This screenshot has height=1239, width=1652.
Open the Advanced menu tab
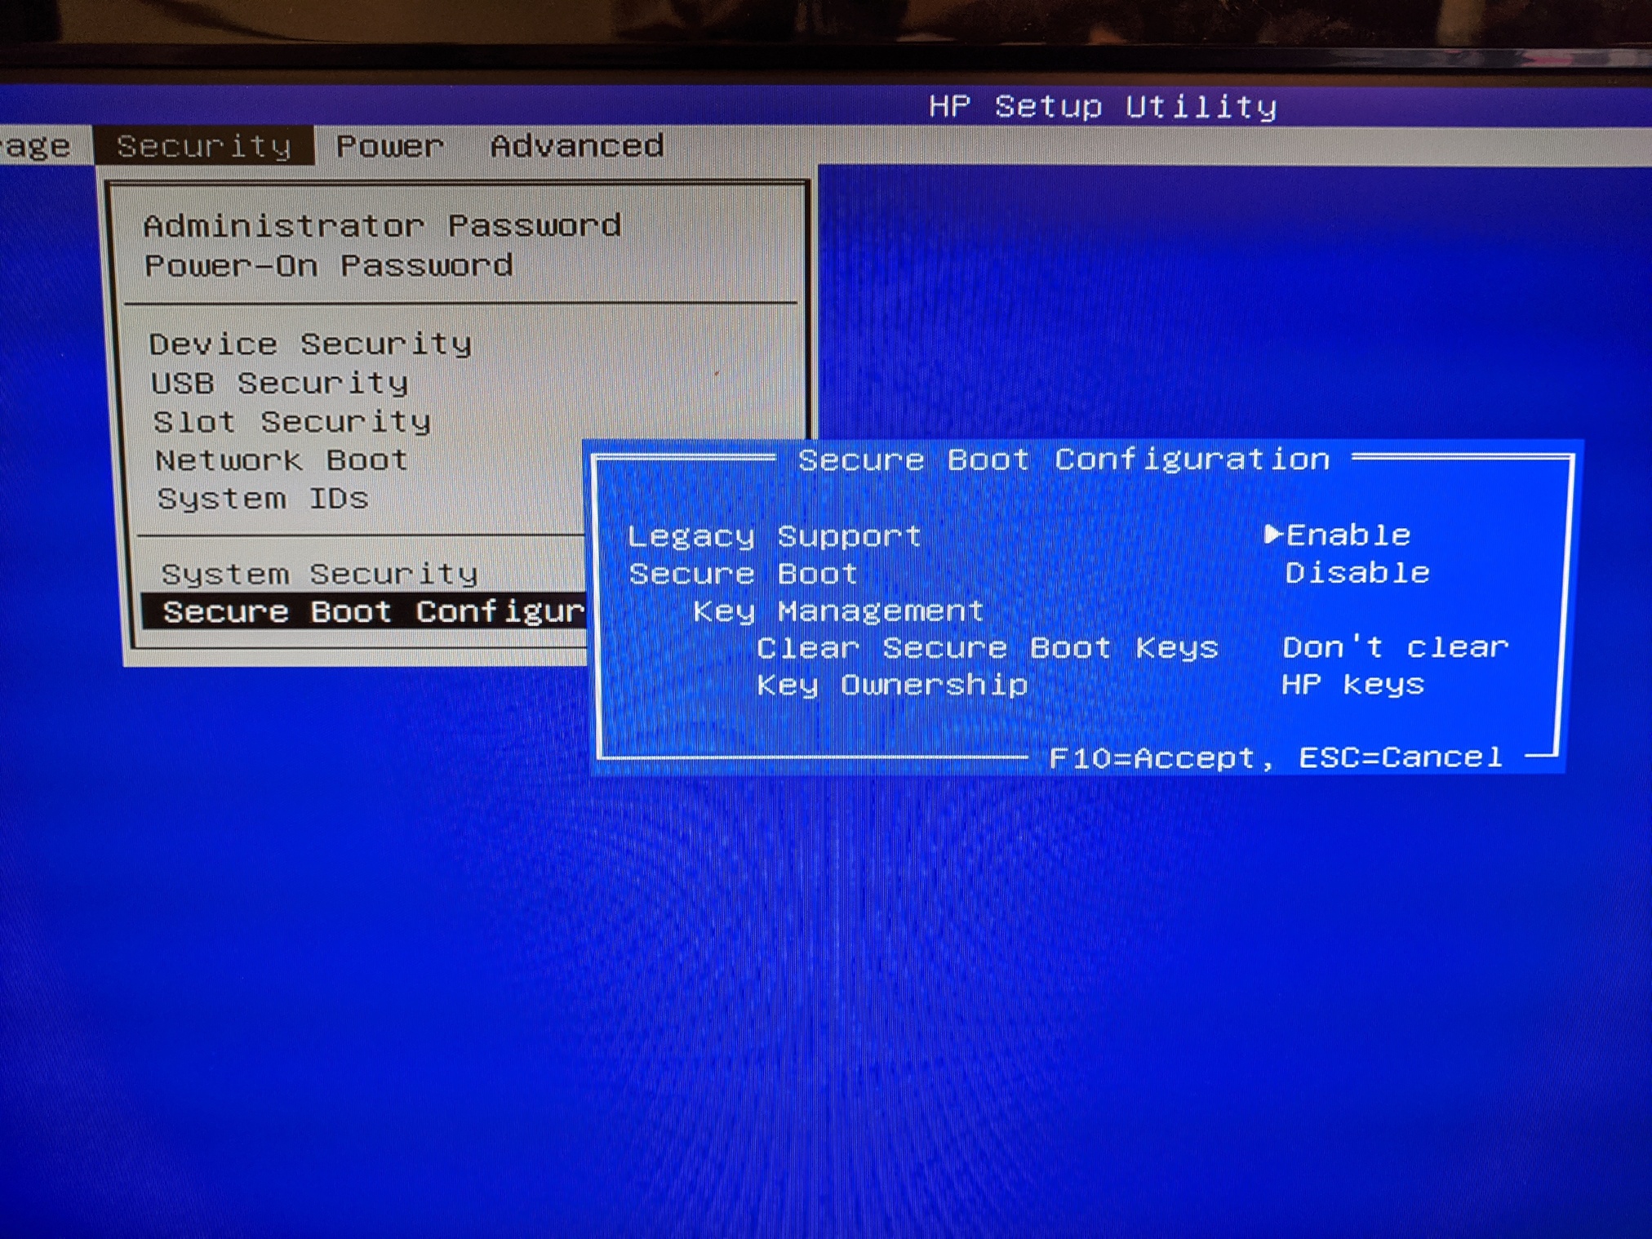click(577, 147)
